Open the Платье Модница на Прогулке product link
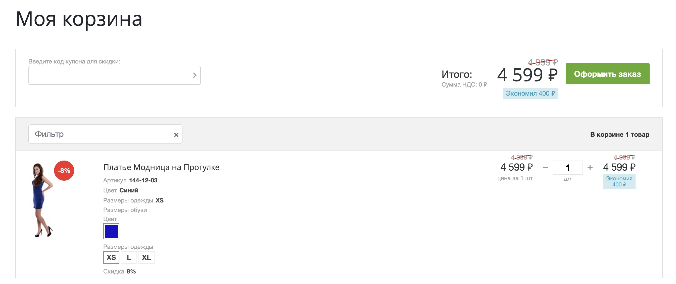 (161, 167)
